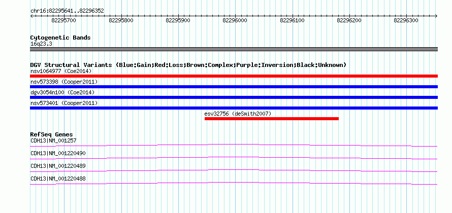The height and width of the screenshot is (213, 452).
Task: Click ruler position 82296100
Action: 293,20
